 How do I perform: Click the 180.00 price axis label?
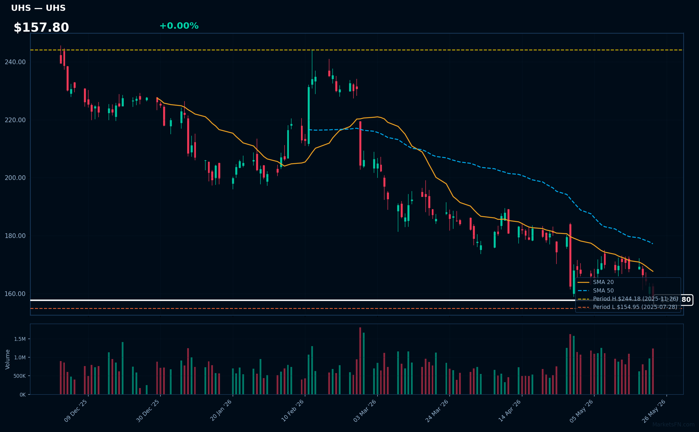click(15, 236)
